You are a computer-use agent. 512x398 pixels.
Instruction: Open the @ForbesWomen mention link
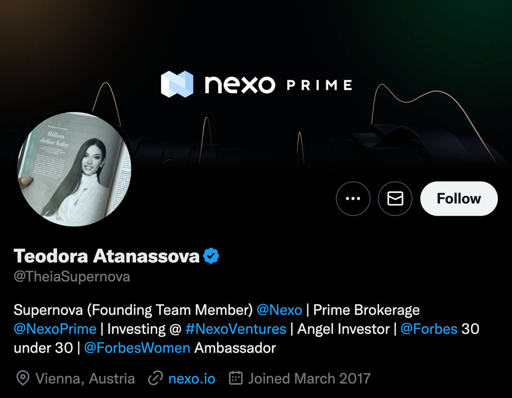click(x=137, y=348)
